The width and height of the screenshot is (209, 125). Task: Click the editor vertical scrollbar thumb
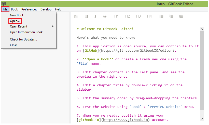coord(202,70)
